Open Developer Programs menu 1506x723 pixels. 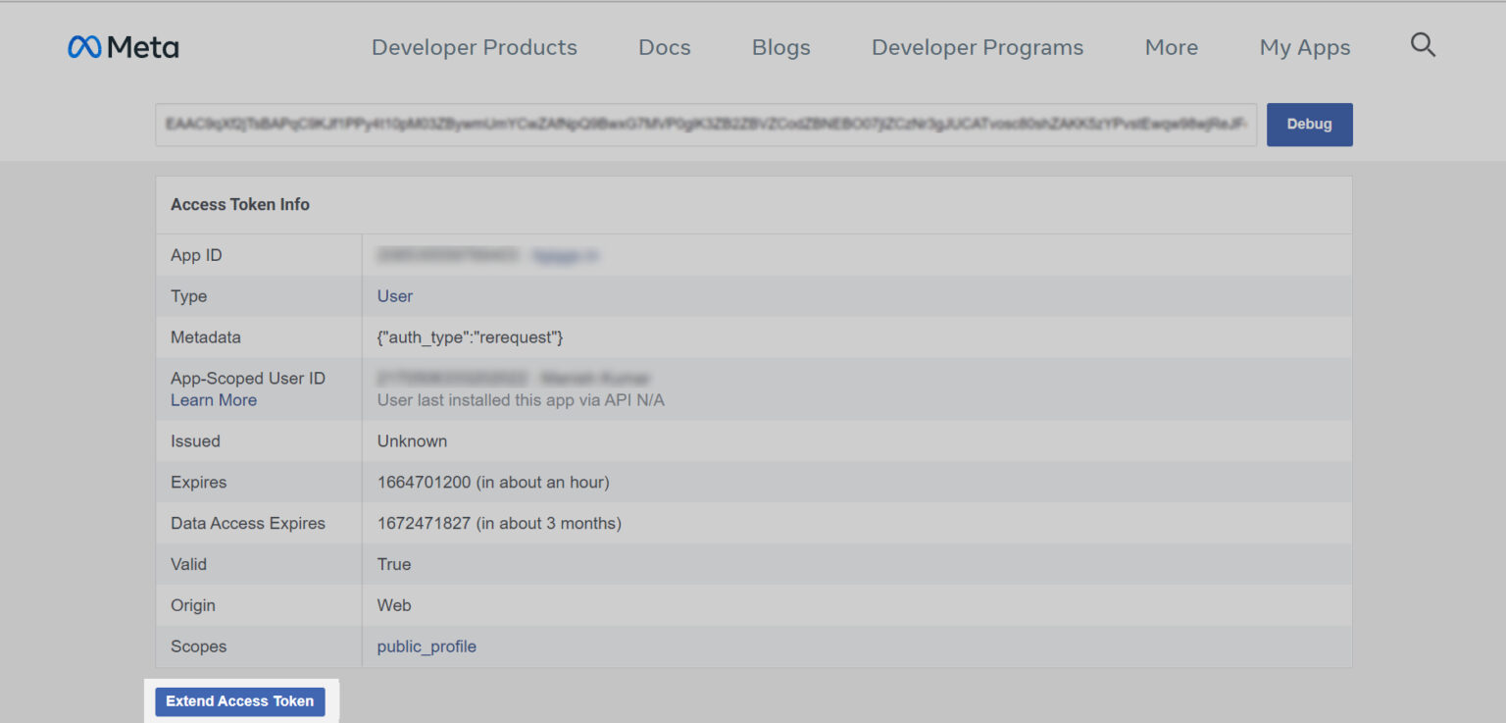[x=978, y=47]
